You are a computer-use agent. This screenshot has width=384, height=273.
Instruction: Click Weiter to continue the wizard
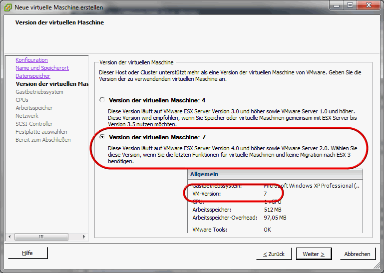pyautogui.click(x=314, y=254)
